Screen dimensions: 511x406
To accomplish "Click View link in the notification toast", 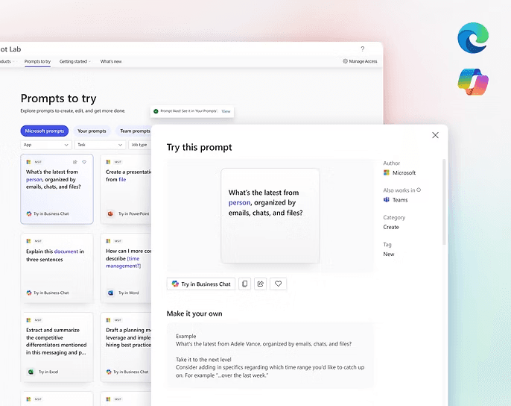I will coord(226,111).
